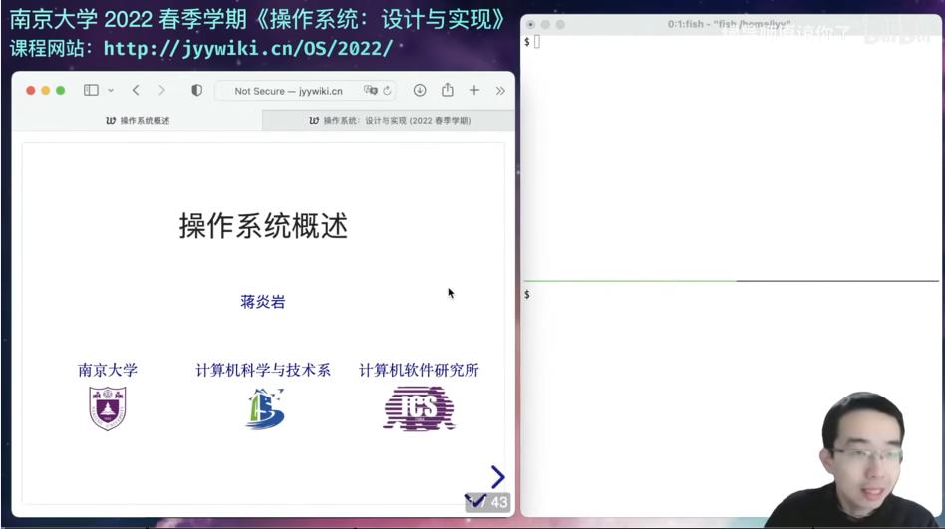Screen dimensions: 945x529
Task: Expand the toolbar overflow double chevron
Action: (500, 91)
